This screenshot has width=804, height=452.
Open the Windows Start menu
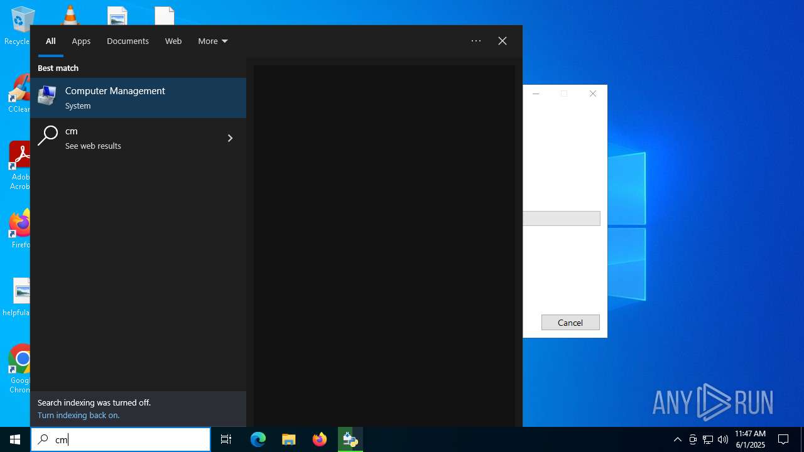[15, 439]
